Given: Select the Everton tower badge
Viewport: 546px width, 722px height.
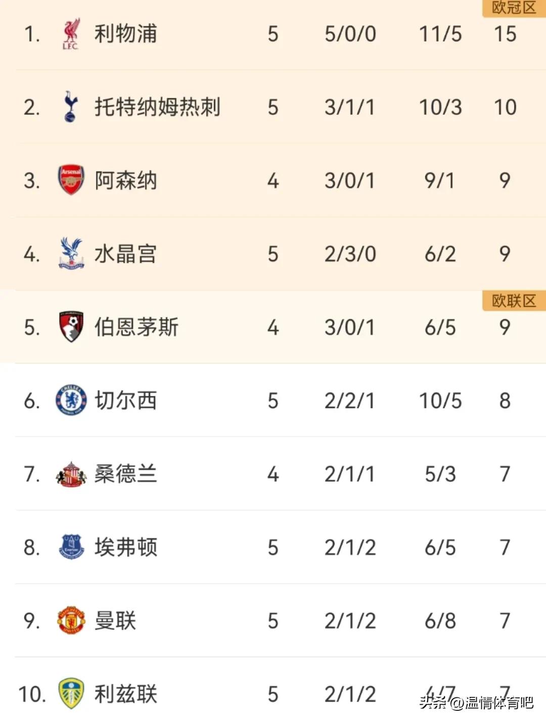Looking at the screenshot, I should pyautogui.click(x=71, y=547).
